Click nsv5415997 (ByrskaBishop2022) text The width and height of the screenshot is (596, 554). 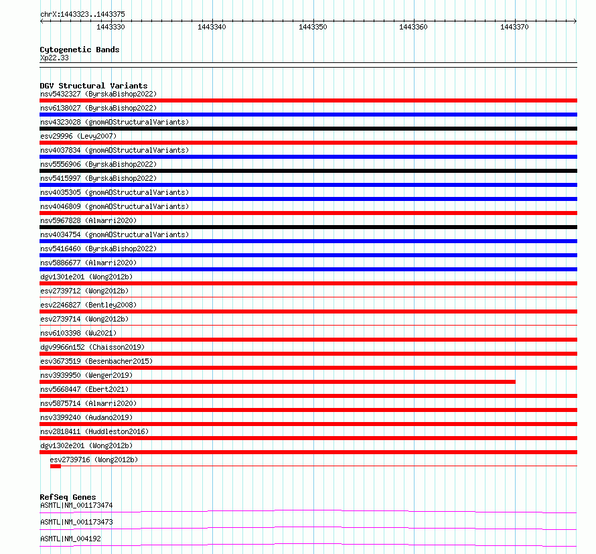(98, 178)
